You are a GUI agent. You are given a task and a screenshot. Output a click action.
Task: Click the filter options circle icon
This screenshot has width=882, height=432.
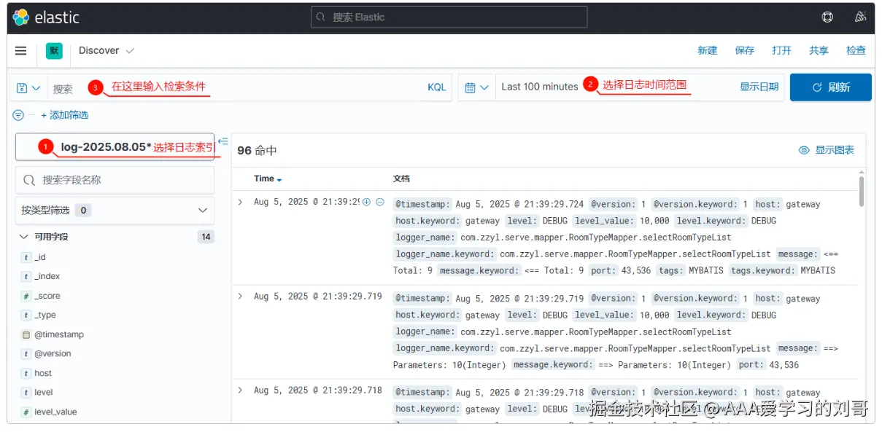click(18, 115)
